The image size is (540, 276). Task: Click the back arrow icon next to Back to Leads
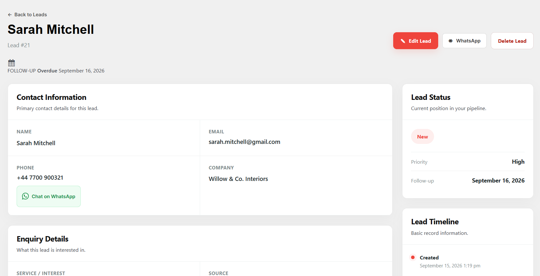pyautogui.click(x=10, y=15)
